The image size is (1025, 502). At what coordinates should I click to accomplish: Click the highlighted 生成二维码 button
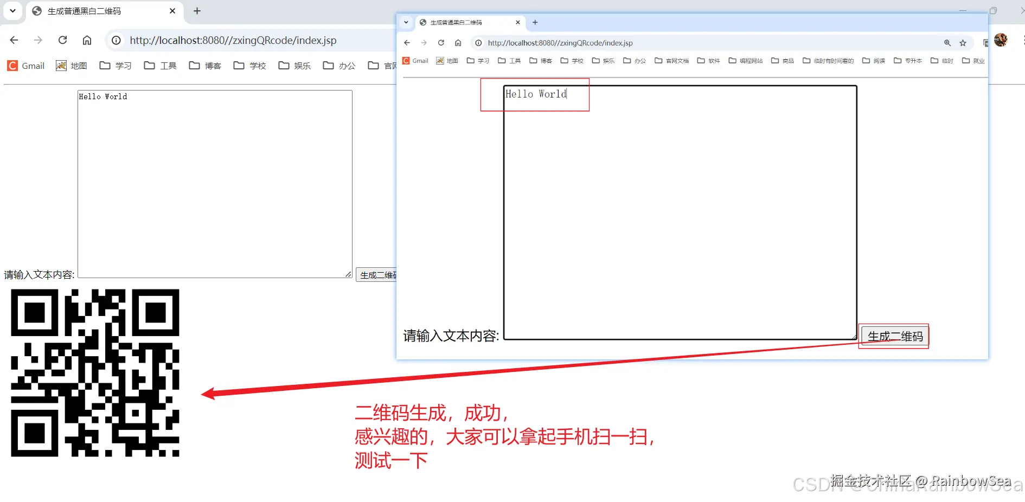point(894,336)
